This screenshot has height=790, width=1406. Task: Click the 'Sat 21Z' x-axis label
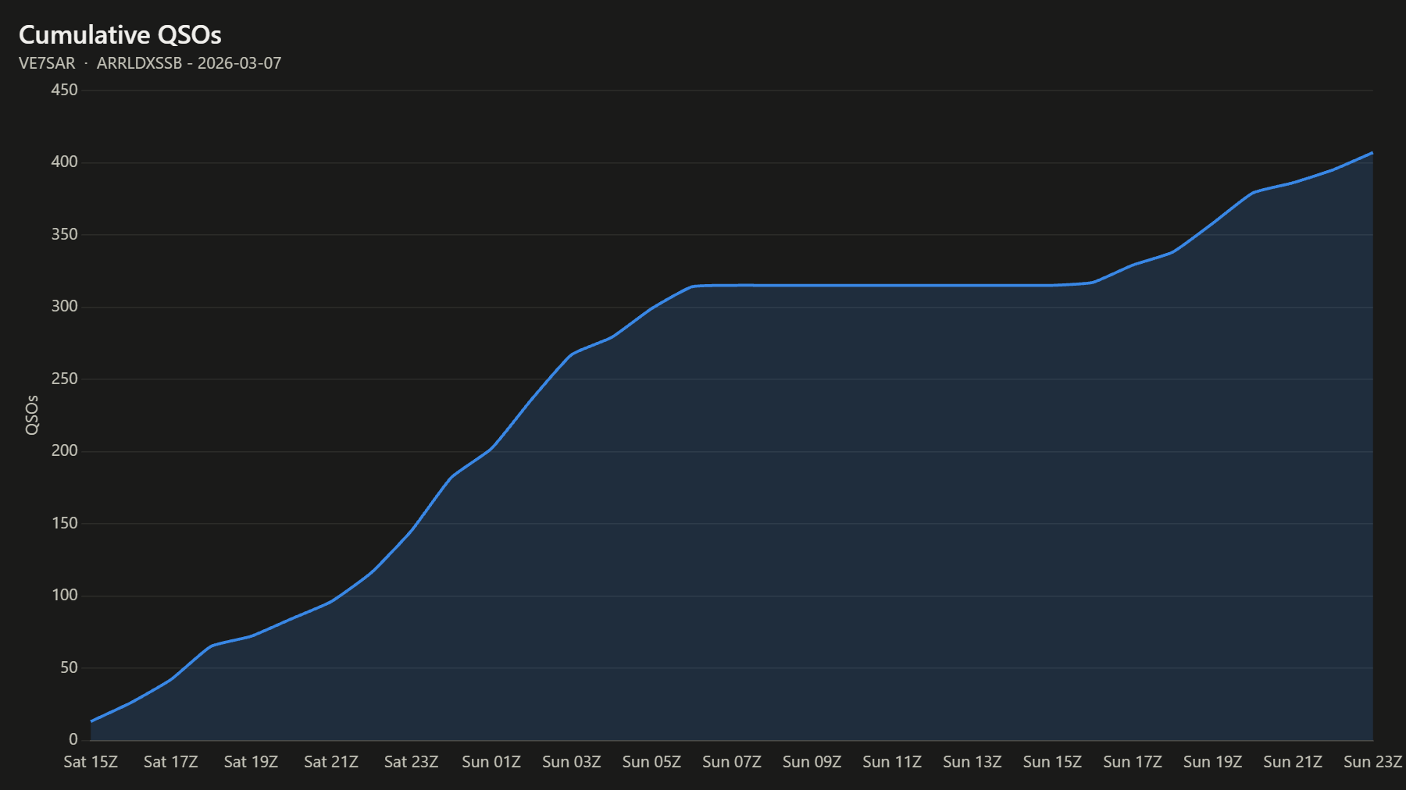coord(331,762)
